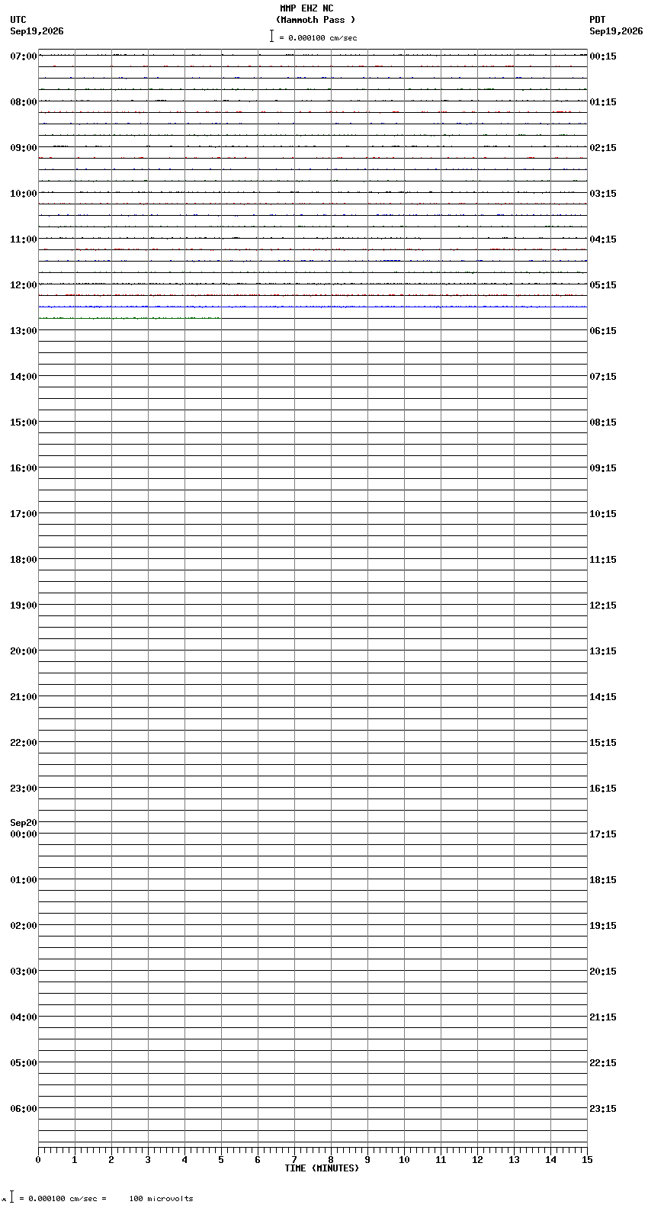Click the 10:00 UTC row label
This screenshot has width=648, height=1208.
click(24, 194)
